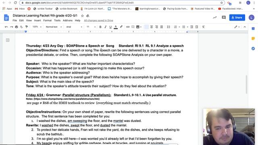Open the Format menu
This screenshot has width=258, height=145.
click(x=48, y=21)
